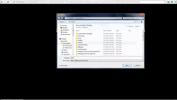Click the File name input field
This screenshot has height=100, width=177.
pyautogui.click(x=106, y=58)
